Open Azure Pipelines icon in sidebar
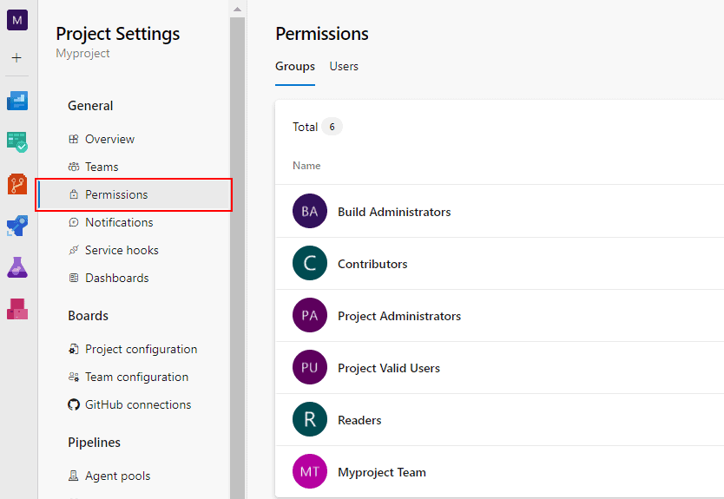The width and height of the screenshot is (724, 499). click(17, 226)
